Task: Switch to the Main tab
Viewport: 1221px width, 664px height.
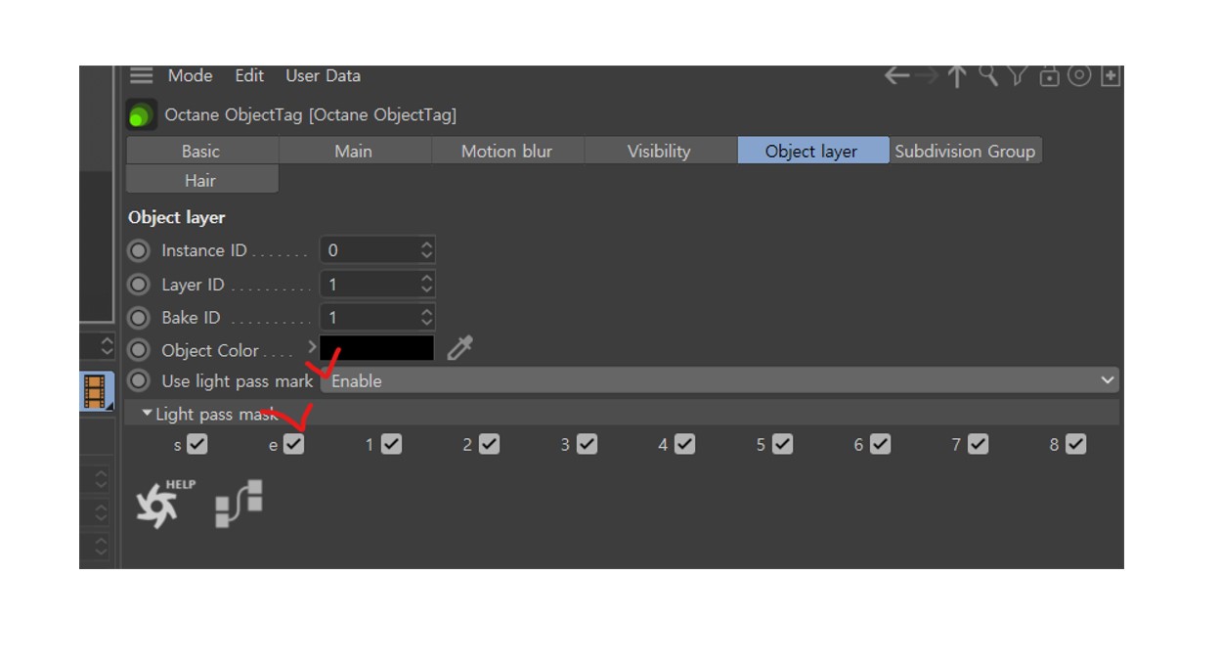Action: point(354,151)
